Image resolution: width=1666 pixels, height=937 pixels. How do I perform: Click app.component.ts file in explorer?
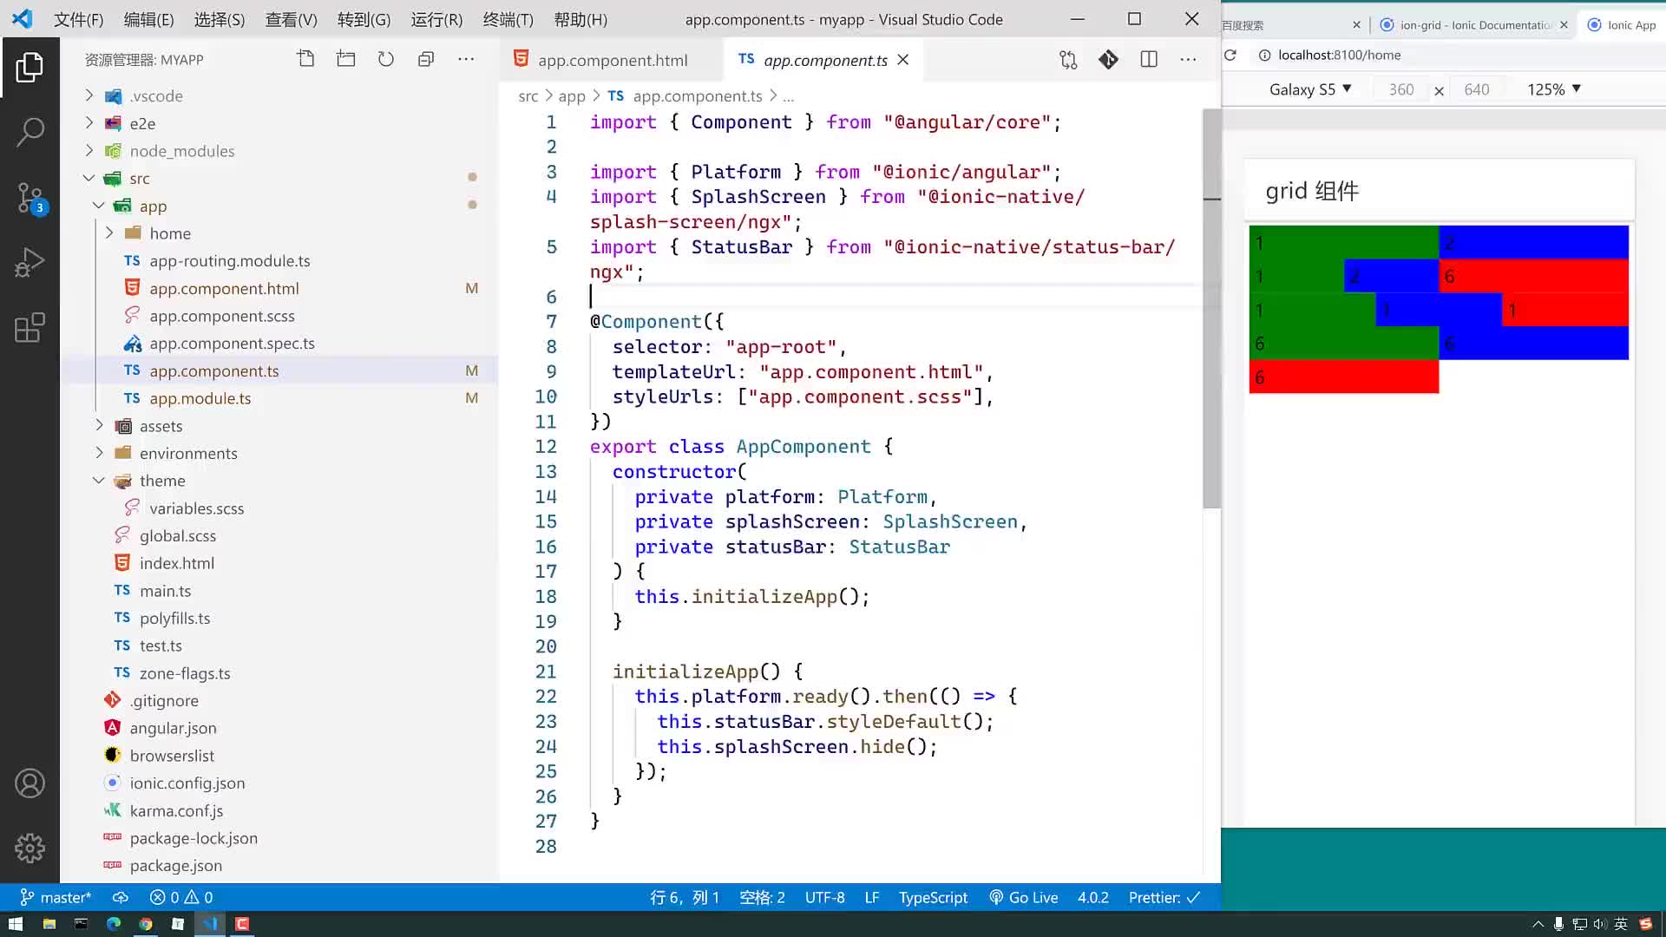point(214,370)
